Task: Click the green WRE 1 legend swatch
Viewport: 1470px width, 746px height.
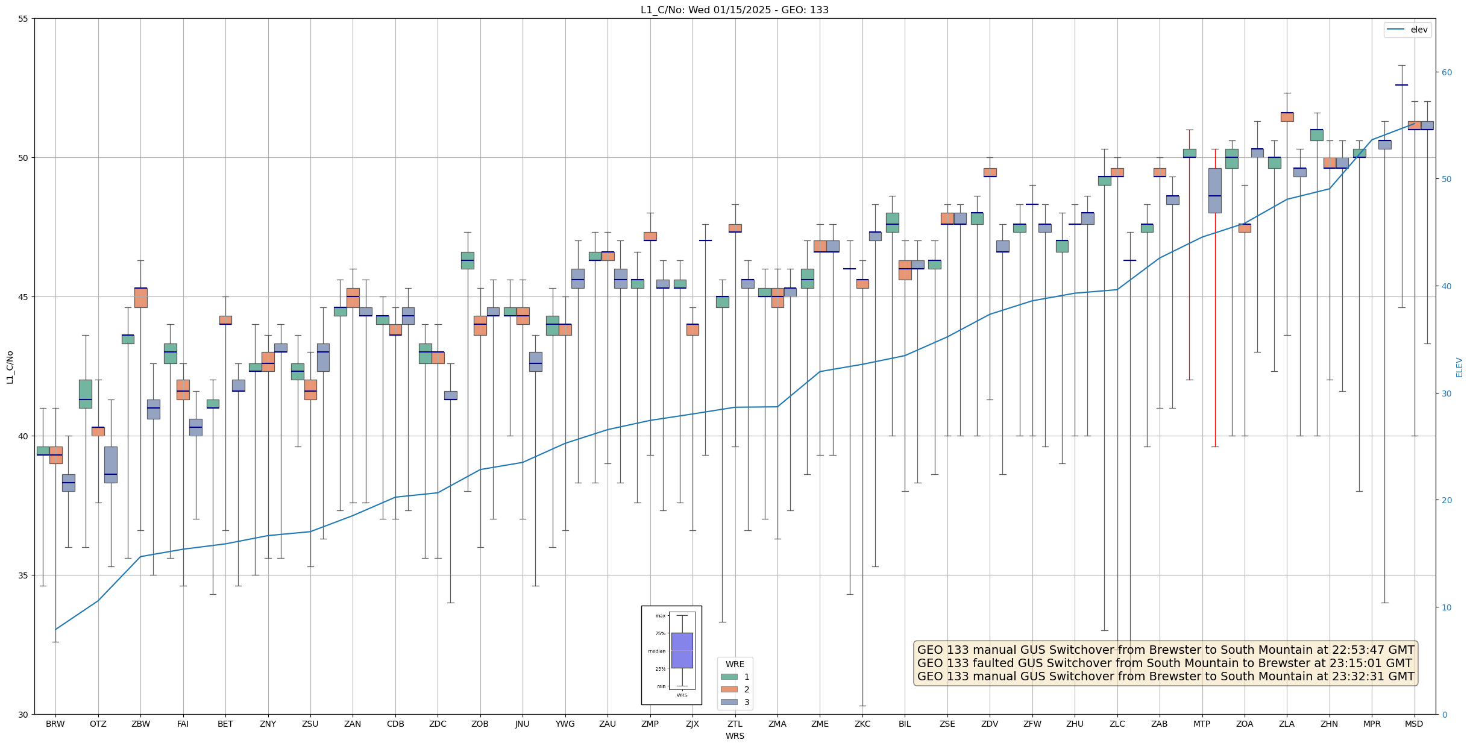Action: pyautogui.click(x=729, y=677)
